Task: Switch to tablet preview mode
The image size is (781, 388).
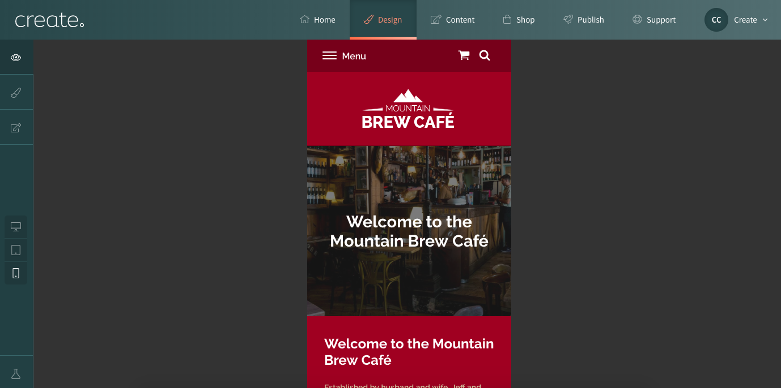Action: (16, 250)
